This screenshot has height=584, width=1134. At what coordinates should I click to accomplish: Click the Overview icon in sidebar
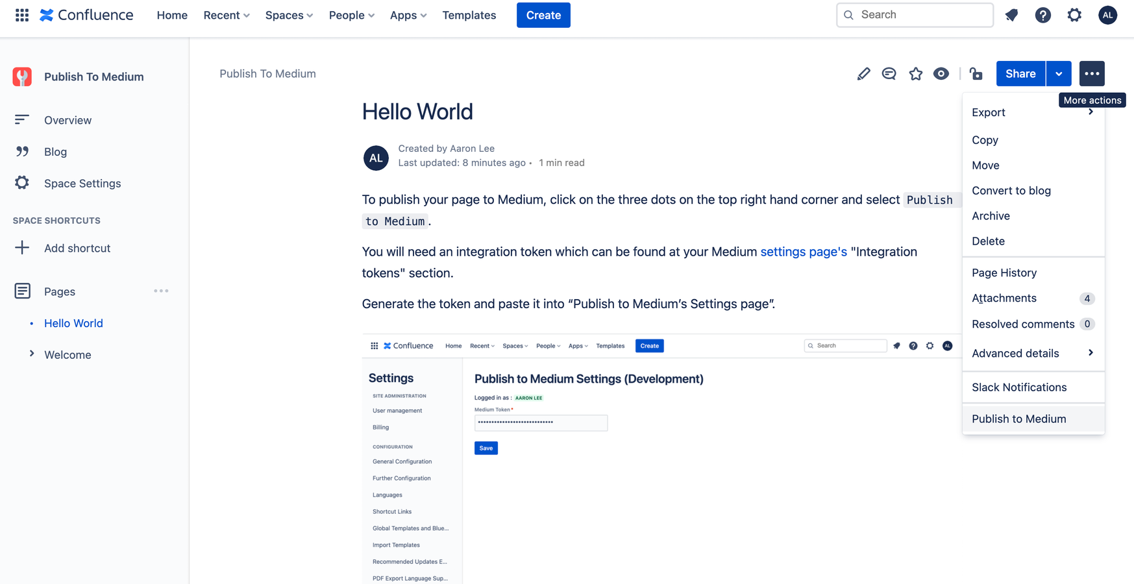pyautogui.click(x=22, y=119)
